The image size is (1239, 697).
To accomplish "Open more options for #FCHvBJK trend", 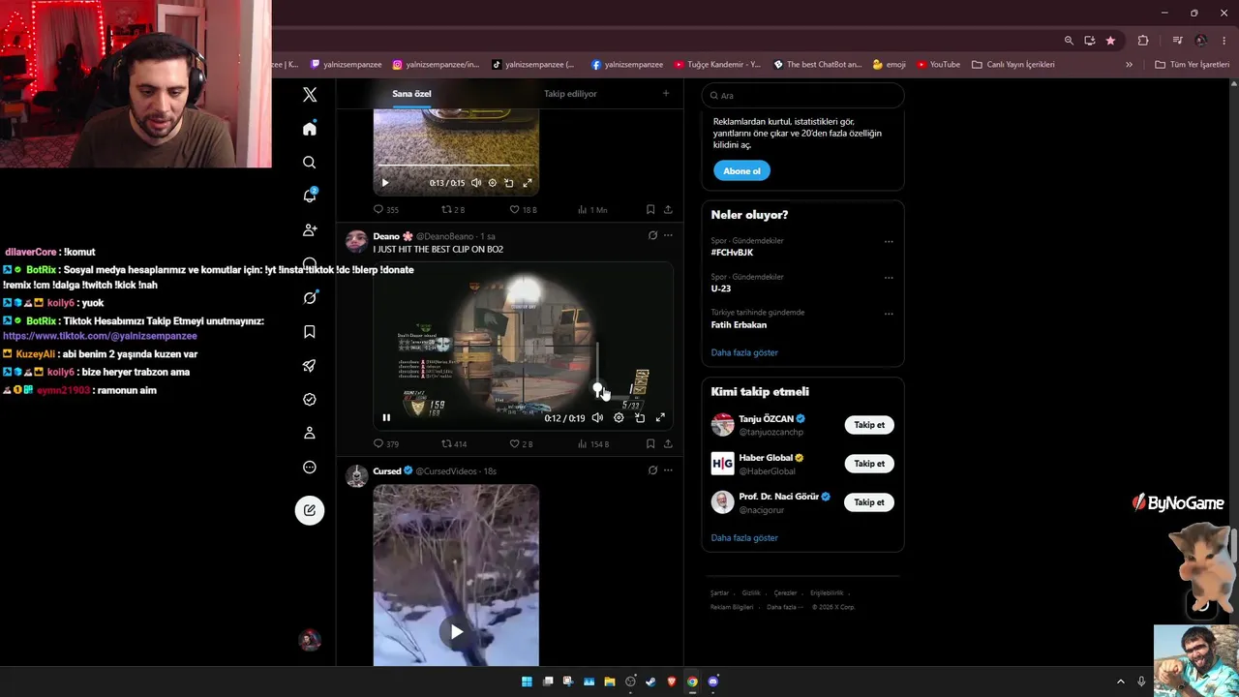I will coord(889,242).
